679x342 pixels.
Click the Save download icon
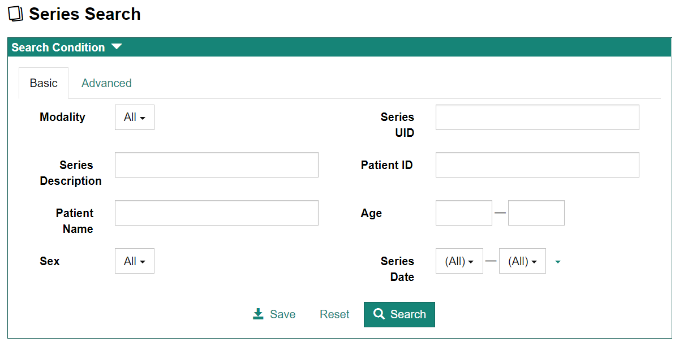[258, 314]
